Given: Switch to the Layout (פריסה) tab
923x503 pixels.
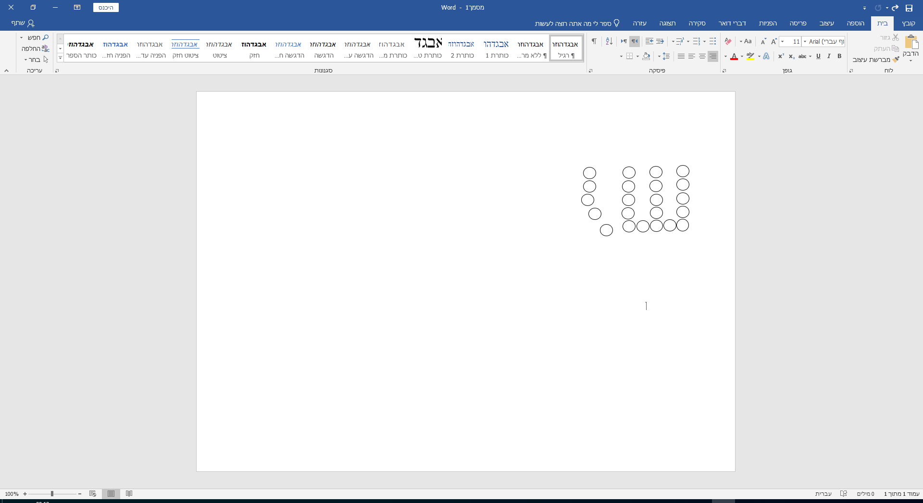Looking at the screenshot, I should tap(798, 23).
